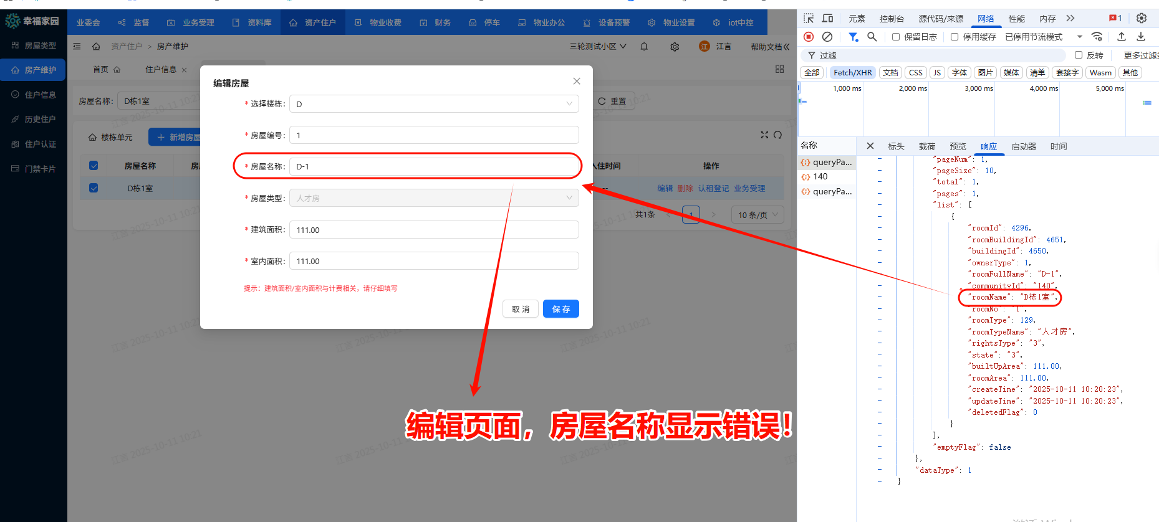The image size is (1159, 522).
Task: Open network search magnifier
Action: point(872,37)
